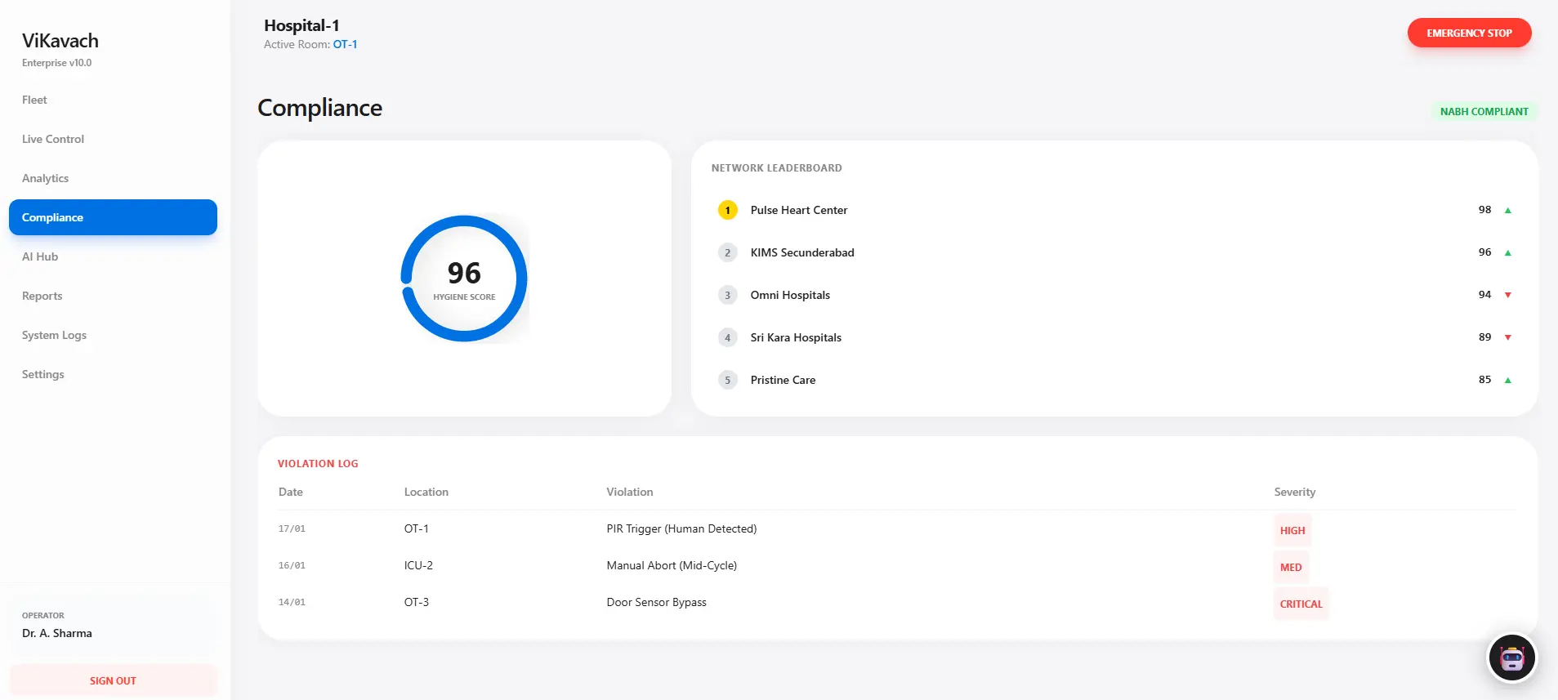This screenshot has height=700, width=1558.
Task: Click OT-3 location cell
Action: click(x=417, y=602)
